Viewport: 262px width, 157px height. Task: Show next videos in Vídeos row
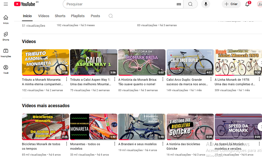click(x=260, y=62)
